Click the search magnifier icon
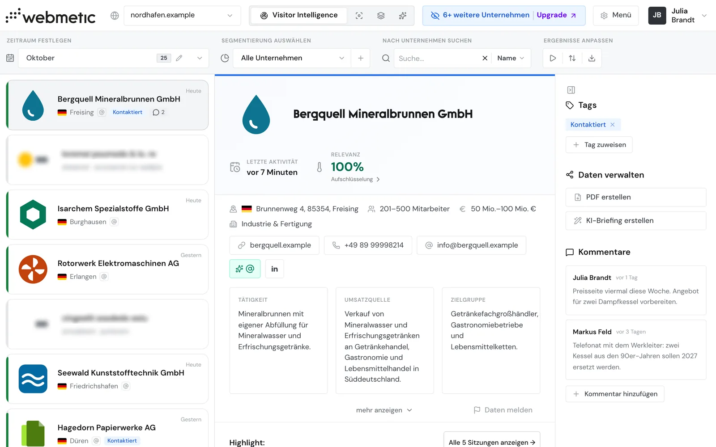 [386, 58]
